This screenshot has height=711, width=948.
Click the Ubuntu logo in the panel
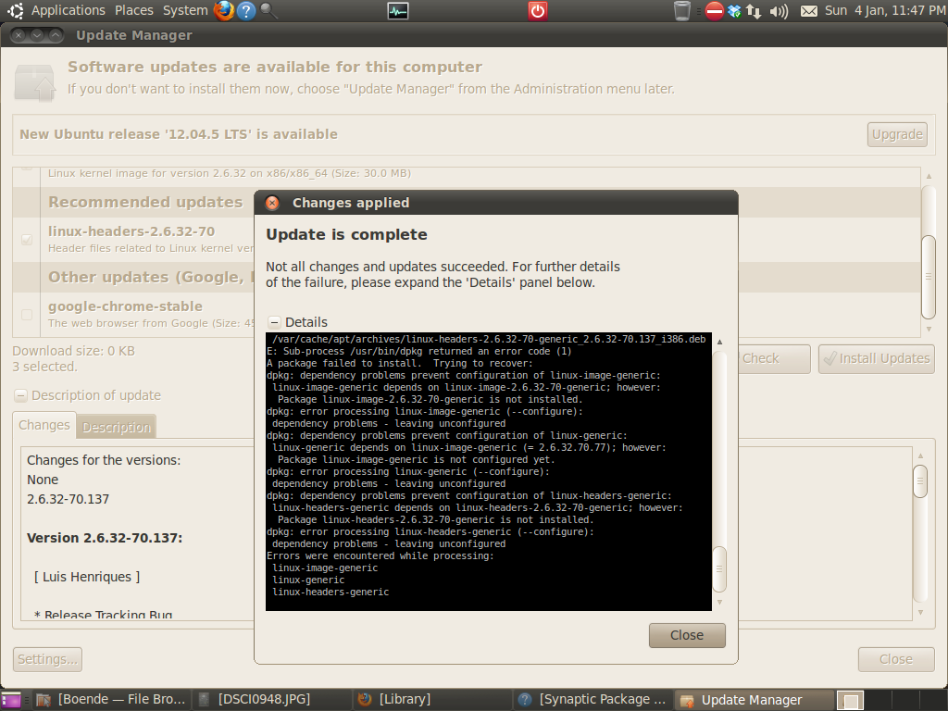click(15, 10)
